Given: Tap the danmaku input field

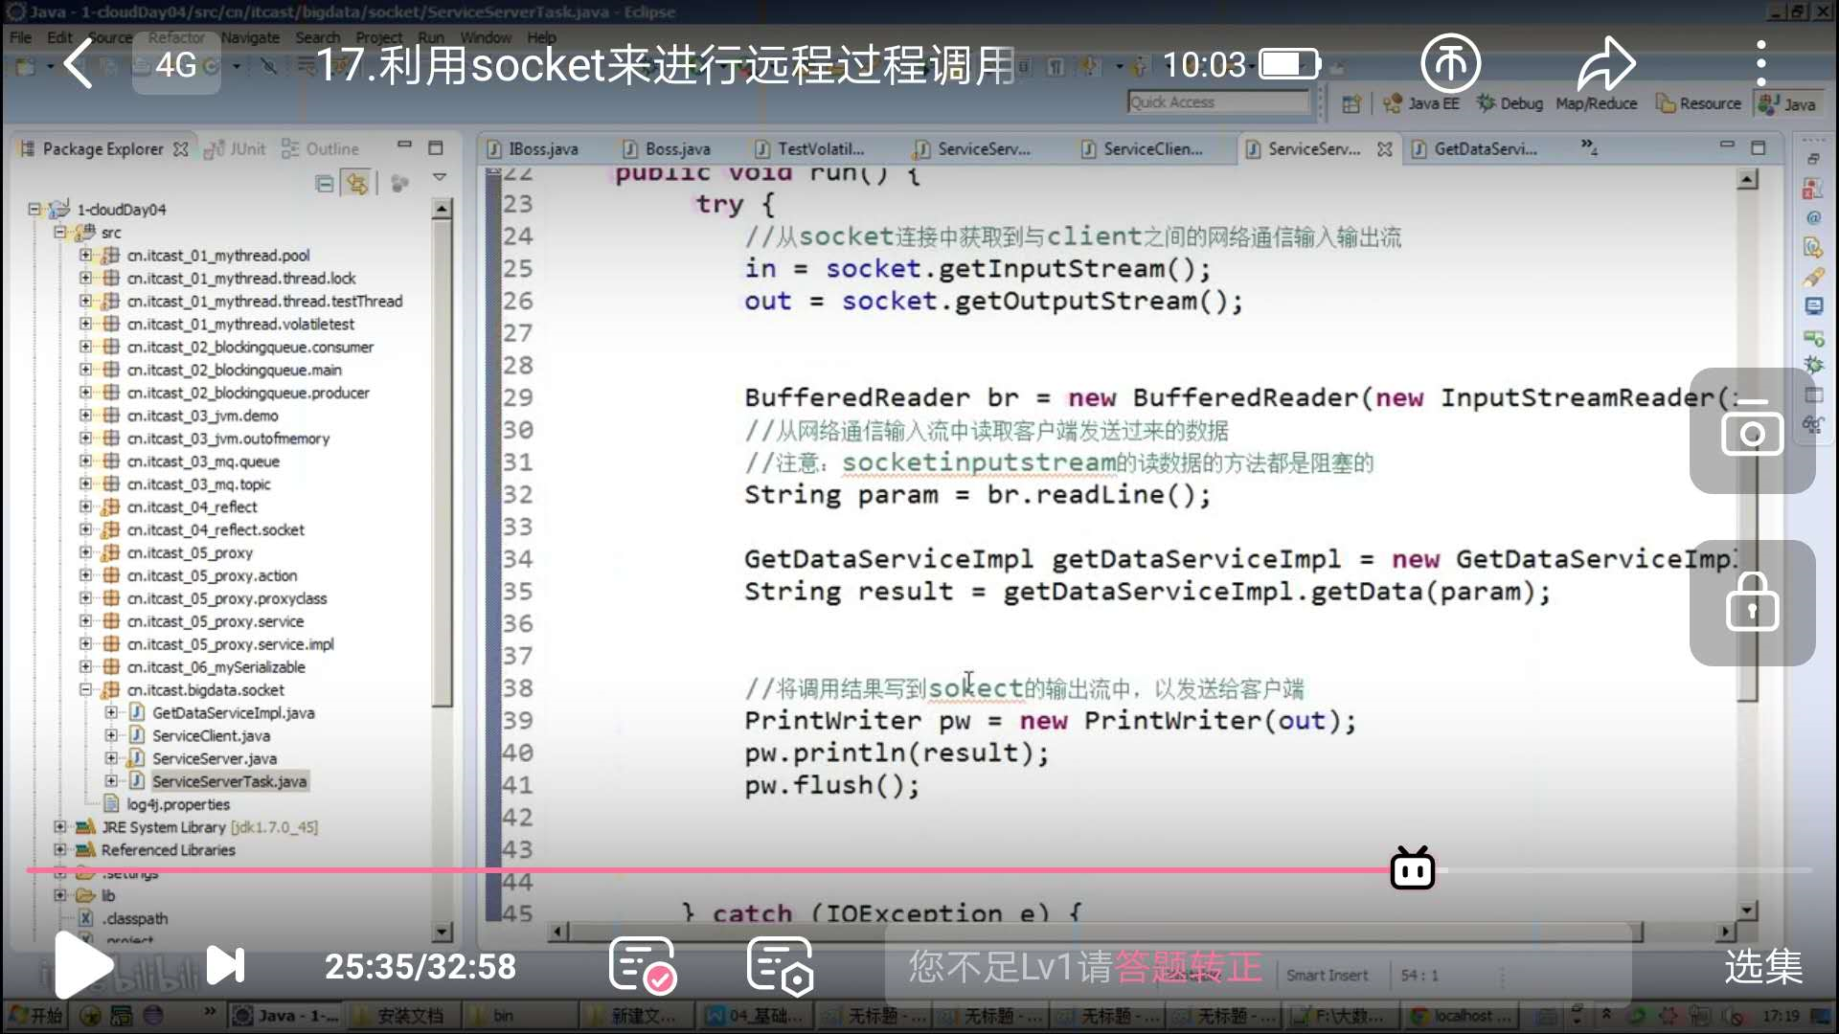Looking at the screenshot, I should pyautogui.click(x=1258, y=966).
